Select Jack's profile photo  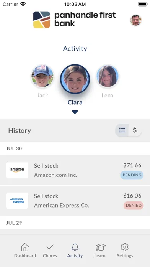42,76
